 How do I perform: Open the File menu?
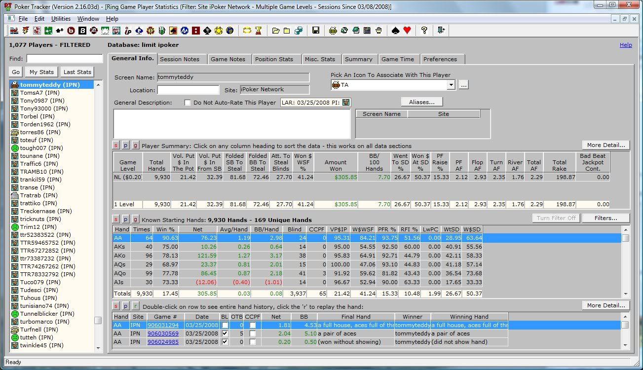tap(23, 19)
